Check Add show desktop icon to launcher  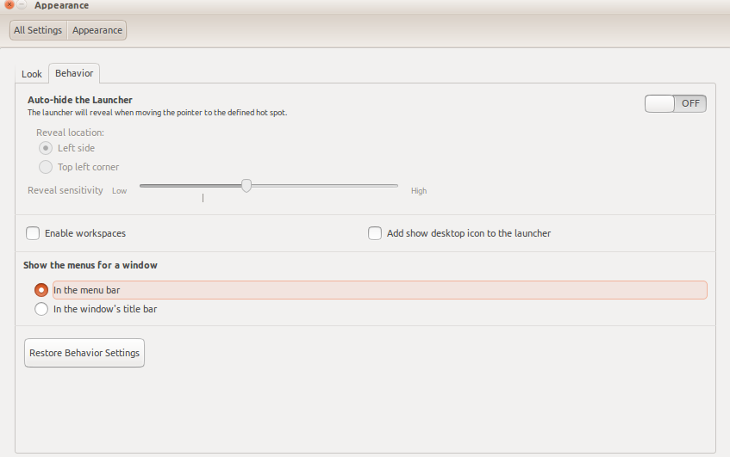tap(375, 233)
